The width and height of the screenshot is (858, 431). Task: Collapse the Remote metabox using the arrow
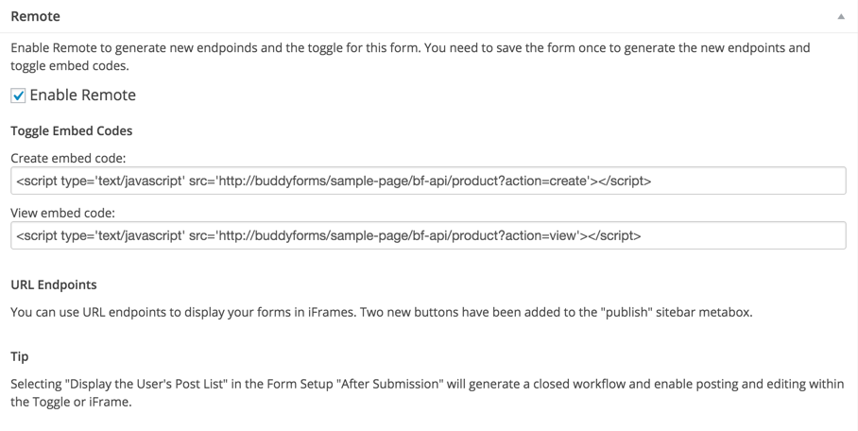[x=840, y=17]
